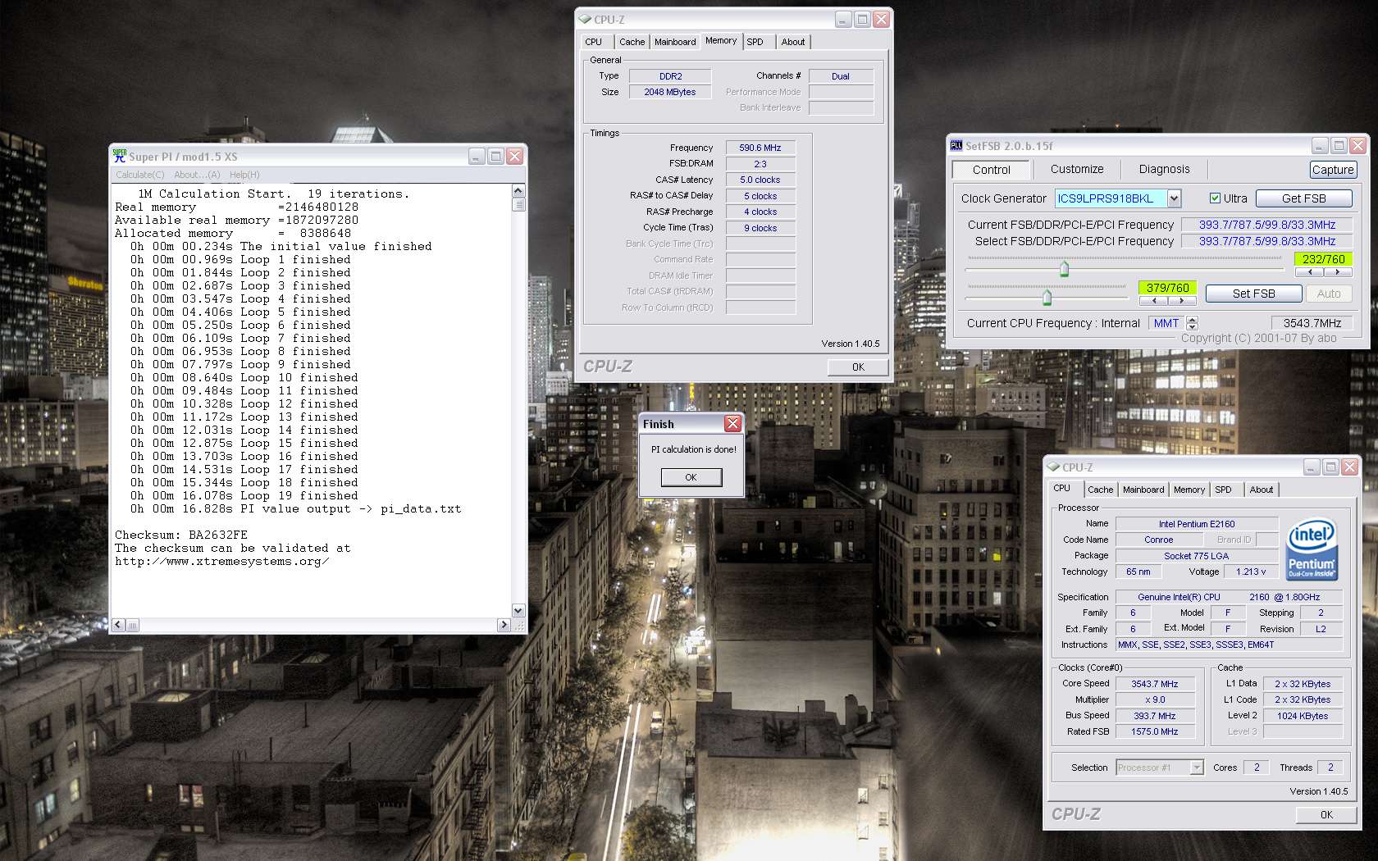Click the Select FSB frequency field
This screenshot has width=1378, height=861.
1266,241
